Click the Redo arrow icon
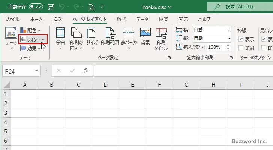 (x=76, y=7)
